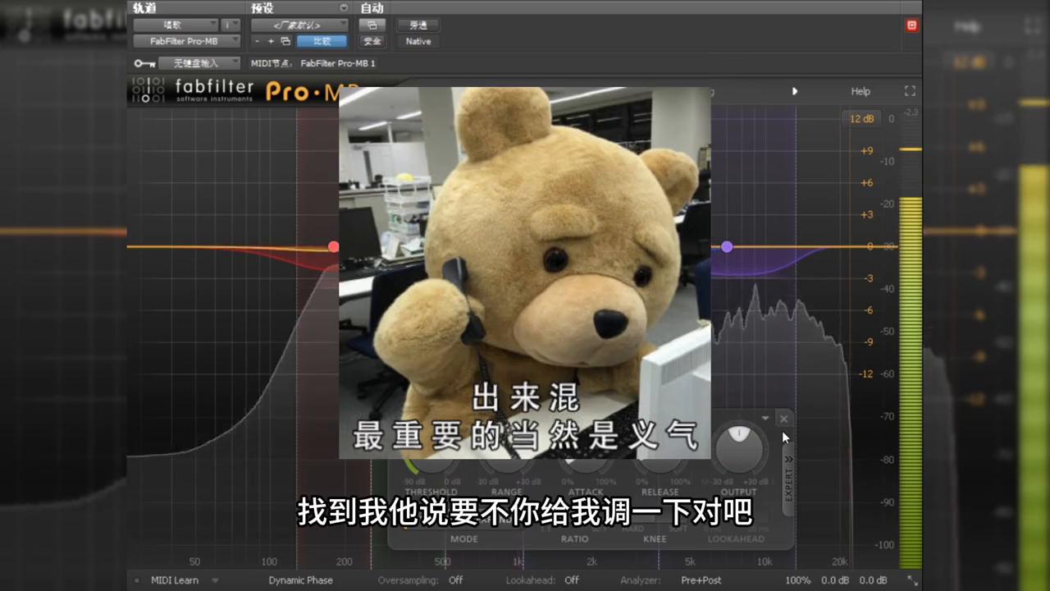Click the red record indicator in the top bar

911,25
